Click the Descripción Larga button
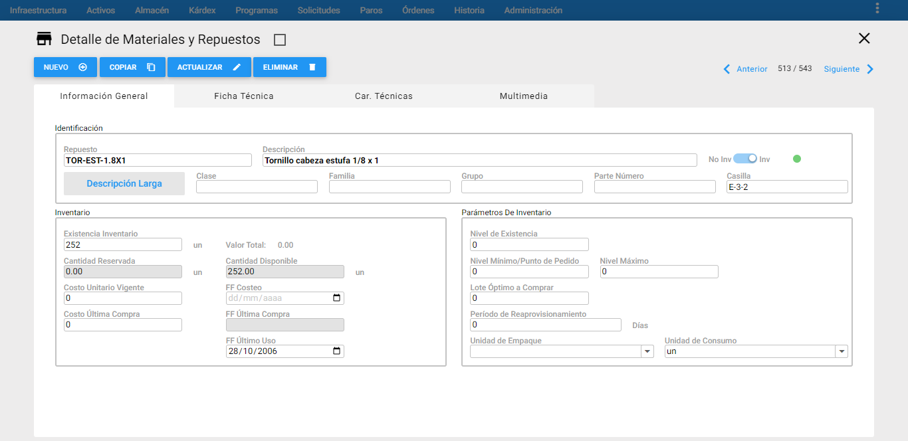 tap(124, 183)
